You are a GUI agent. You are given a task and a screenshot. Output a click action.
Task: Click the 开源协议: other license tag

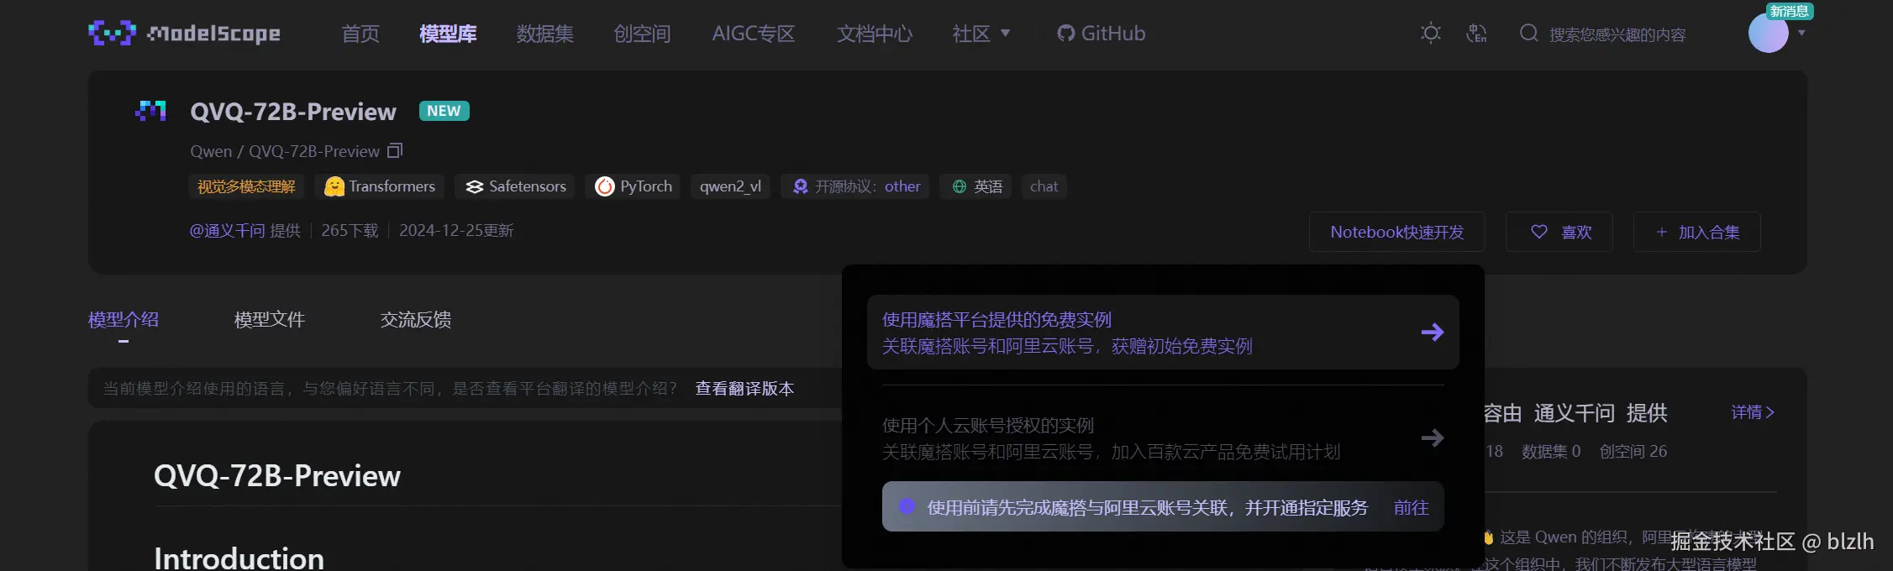click(x=855, y=186)
